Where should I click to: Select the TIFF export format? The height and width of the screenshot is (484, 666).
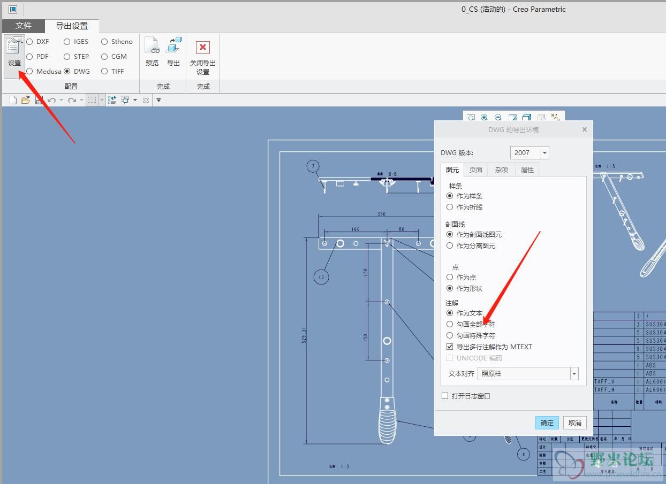click(104, 71)
